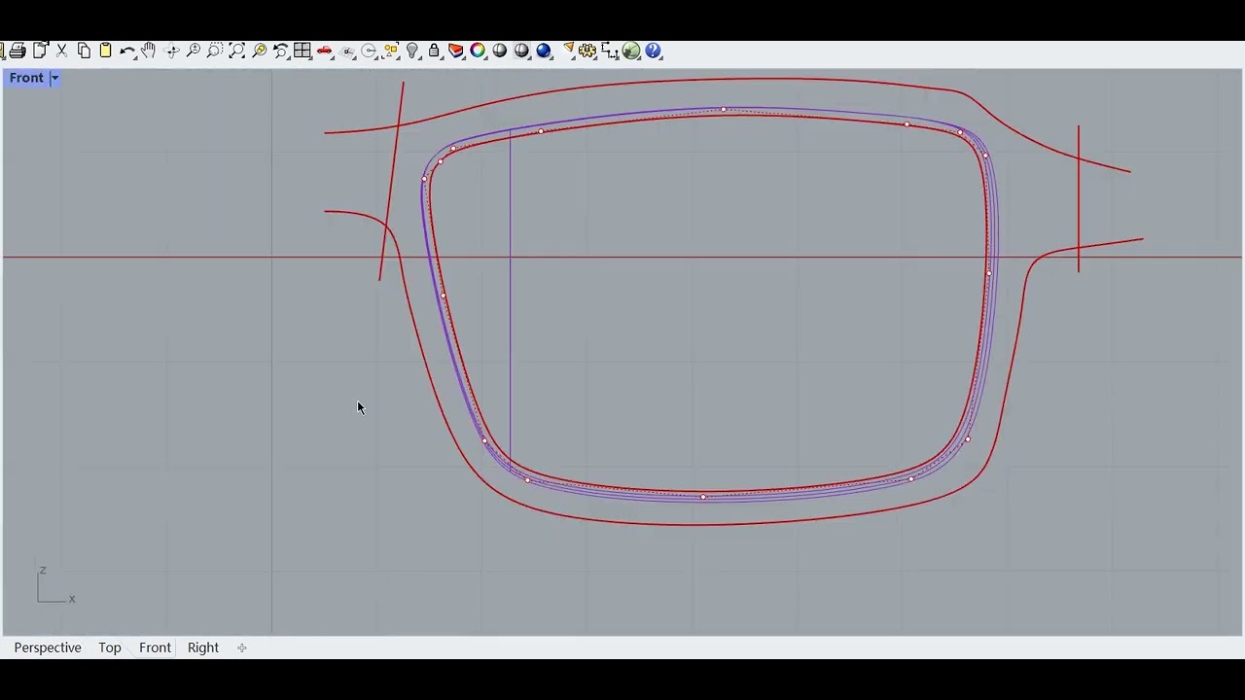Launch Grasshopper green icon

coord(632,51)
